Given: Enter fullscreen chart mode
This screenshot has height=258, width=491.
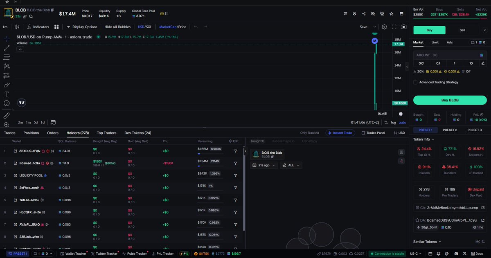Looking at the screenshot, I should pyautogui.click(x=394, y=27).
